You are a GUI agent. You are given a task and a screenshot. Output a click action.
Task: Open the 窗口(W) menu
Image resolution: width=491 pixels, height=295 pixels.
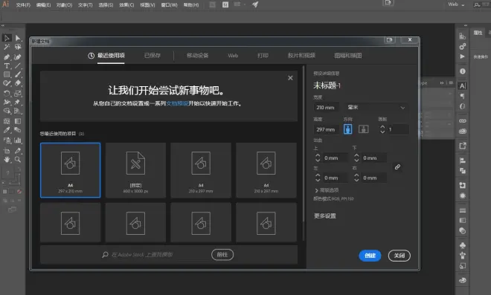tap(169, 5)
